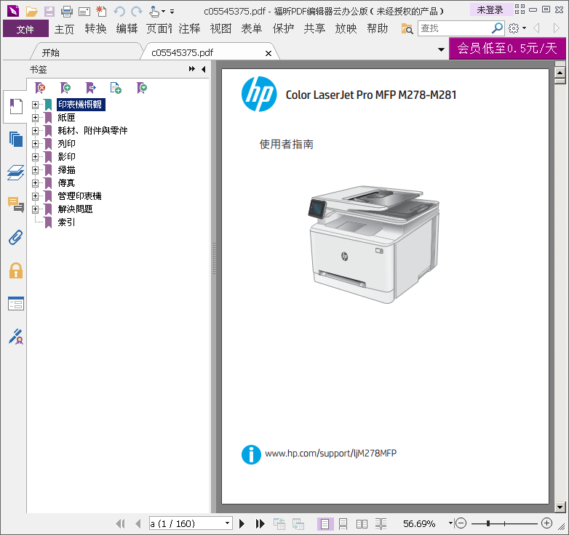The image size is (569, 535).
Task: Open the form Fields sidebar icon
Action: tap(15, 304)
